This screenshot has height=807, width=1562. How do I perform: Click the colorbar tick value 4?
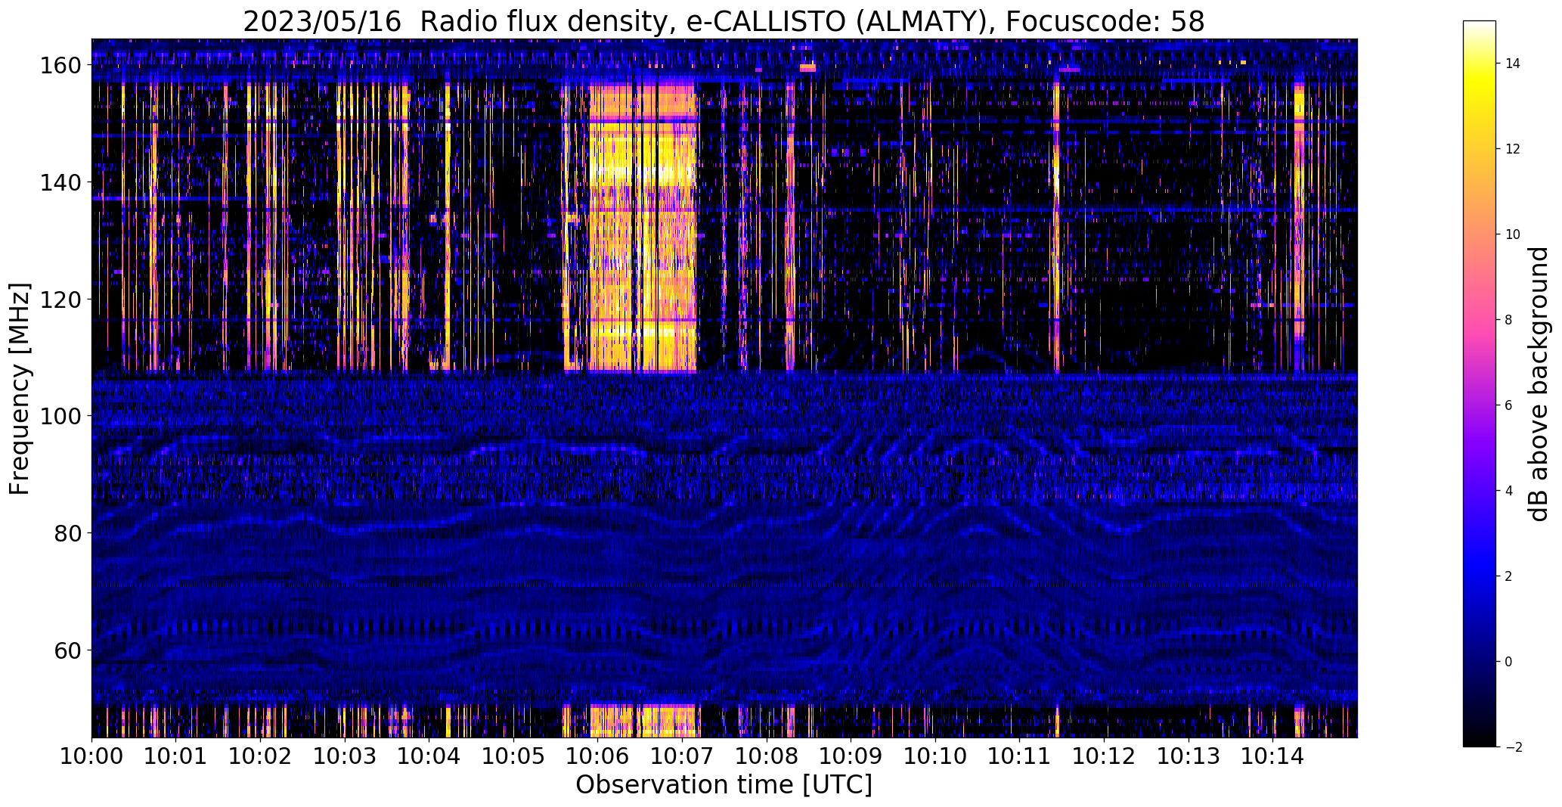[x=1509, y=492]
